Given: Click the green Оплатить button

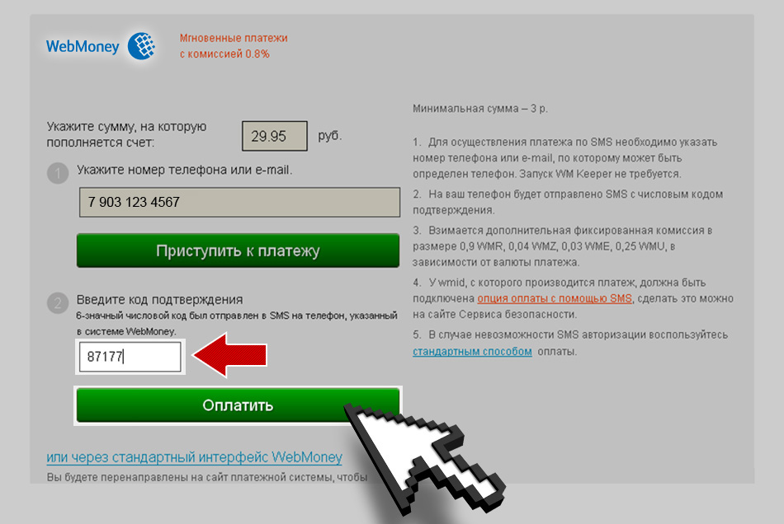Looking at the screenshot, I should coord(238,405).
